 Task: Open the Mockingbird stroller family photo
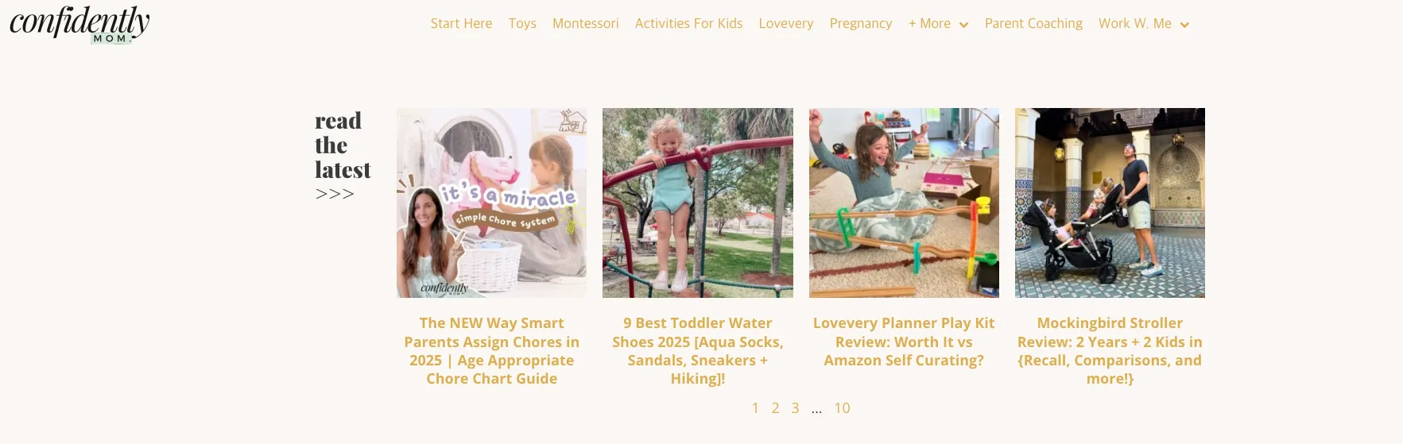coord(1110,203)
